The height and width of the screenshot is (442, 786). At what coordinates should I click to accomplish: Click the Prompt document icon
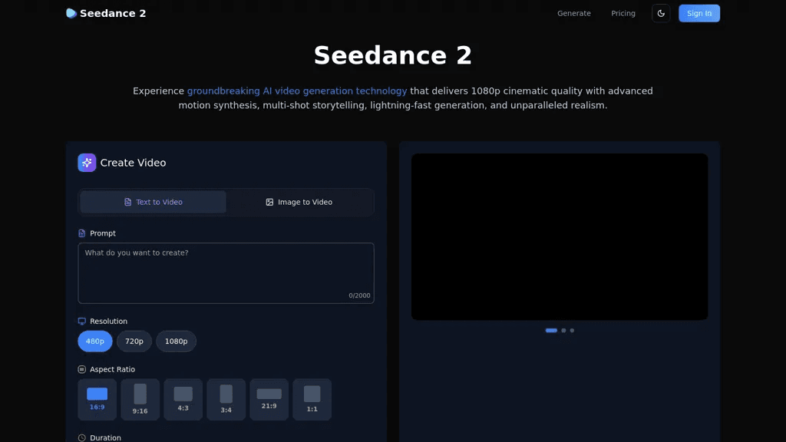[x=81, y=233]
